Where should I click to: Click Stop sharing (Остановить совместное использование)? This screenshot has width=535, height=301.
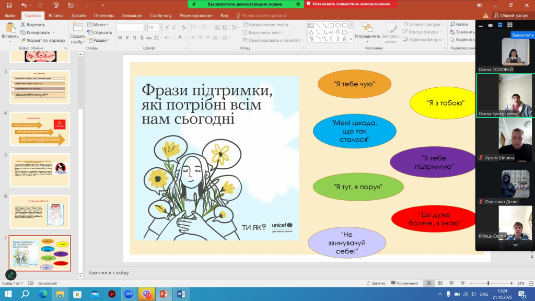tap(351, 4)
